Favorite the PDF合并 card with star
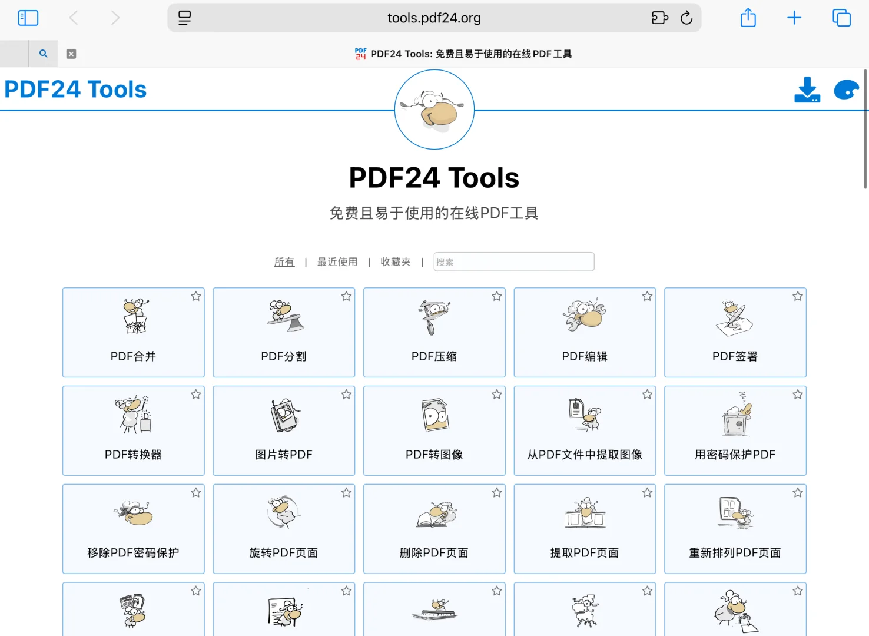 [x=196, y=296]
